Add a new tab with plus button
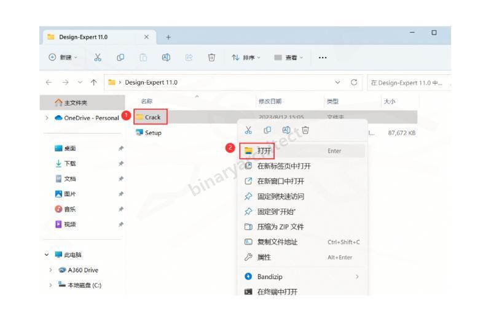491x322 pixels. click(x=168, y=37)
